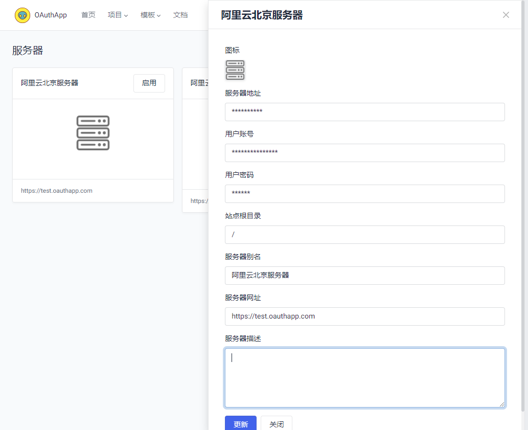Screen dimensions: 528x430
Task: Close the 阿里云北京服务器 drawer with X
Action: pyautogui.click(x=506, y=15)
